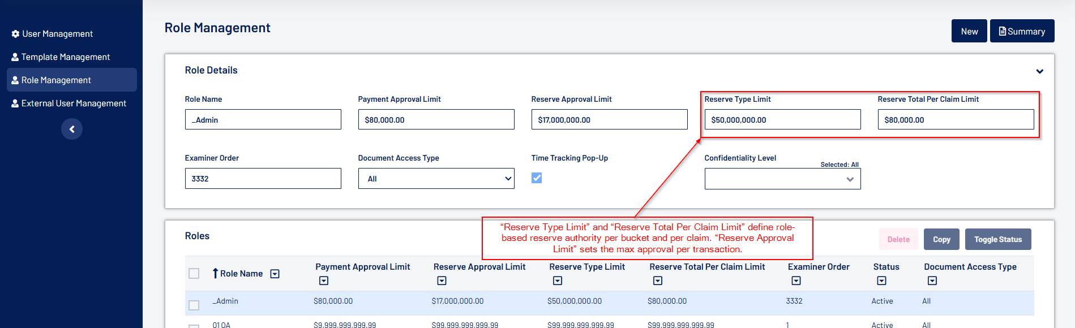This screenshot has width=1075, height=328.
Task: Open the Reserve Type Limit column filter
Action: (558, 280)
